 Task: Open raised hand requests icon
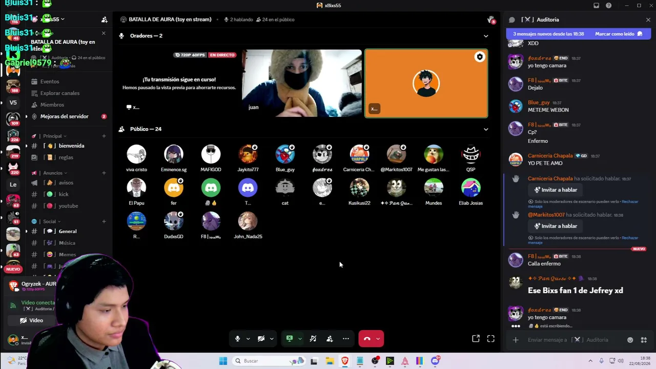(x=491, y=19)
